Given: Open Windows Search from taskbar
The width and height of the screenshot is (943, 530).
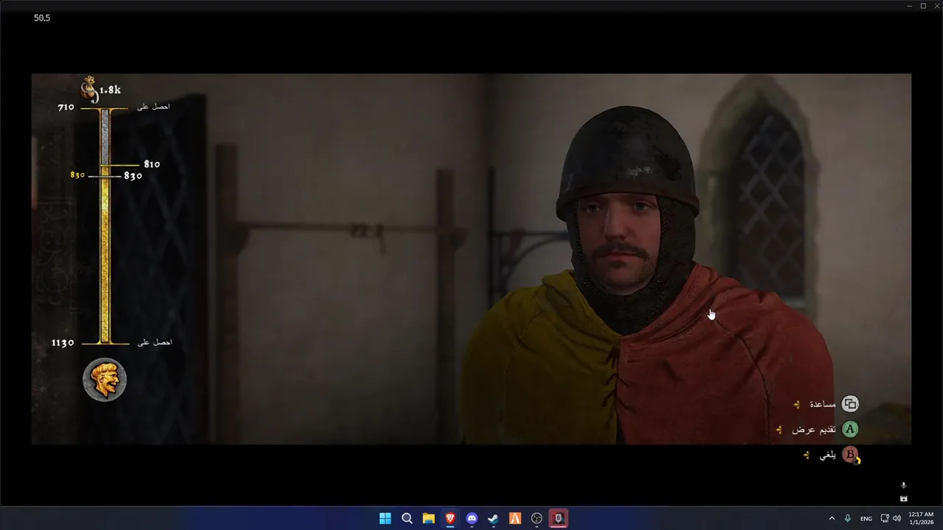Looking at the screenshot, I should [407, 518].
